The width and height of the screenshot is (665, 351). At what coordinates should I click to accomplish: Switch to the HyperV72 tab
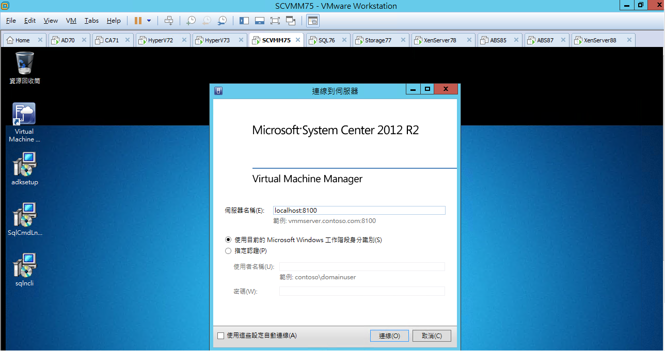tap(163, 40)
